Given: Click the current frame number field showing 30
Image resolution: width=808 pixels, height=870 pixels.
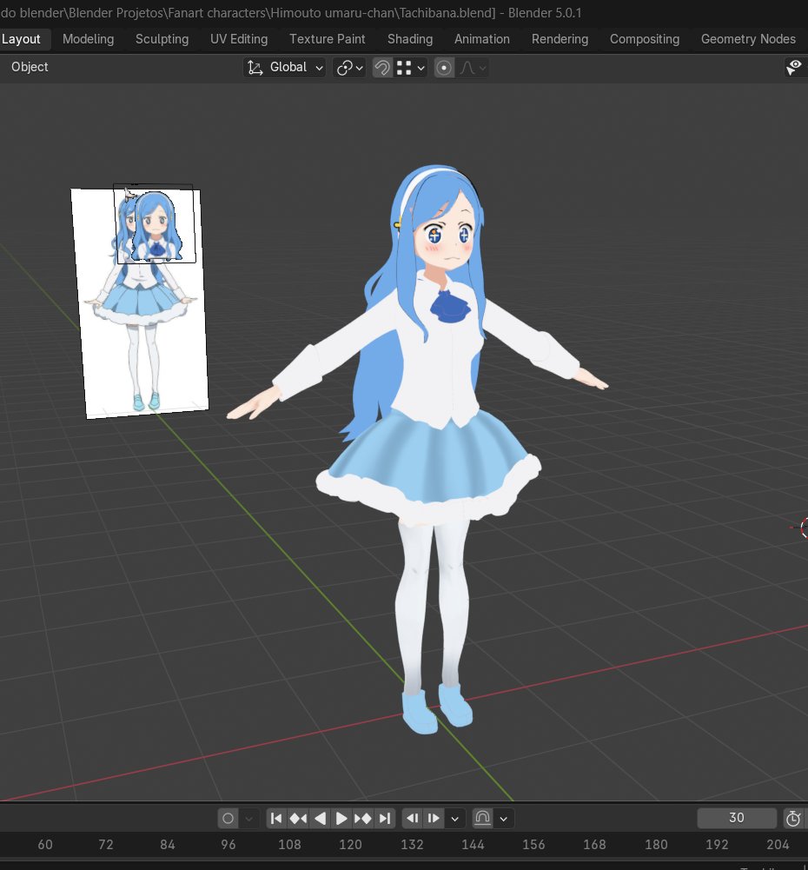Looking at the screenshot, I should click(x=736, y=818).
